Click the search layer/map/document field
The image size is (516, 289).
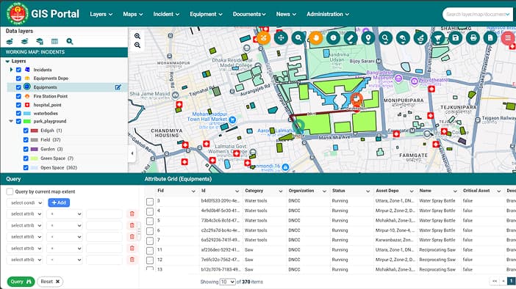tap(479, 14)
